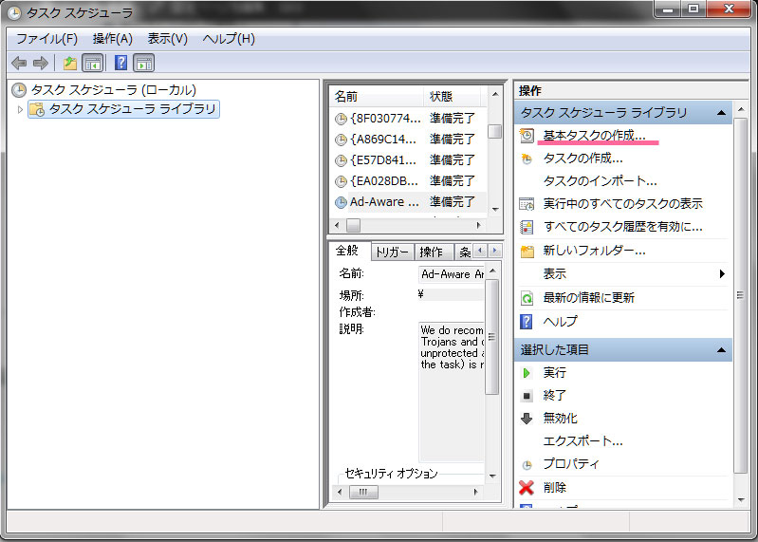The width and height of the screenshot is (758, 542).
Task: Open the 操作(A) menu
Action: [x=113, y=39]
